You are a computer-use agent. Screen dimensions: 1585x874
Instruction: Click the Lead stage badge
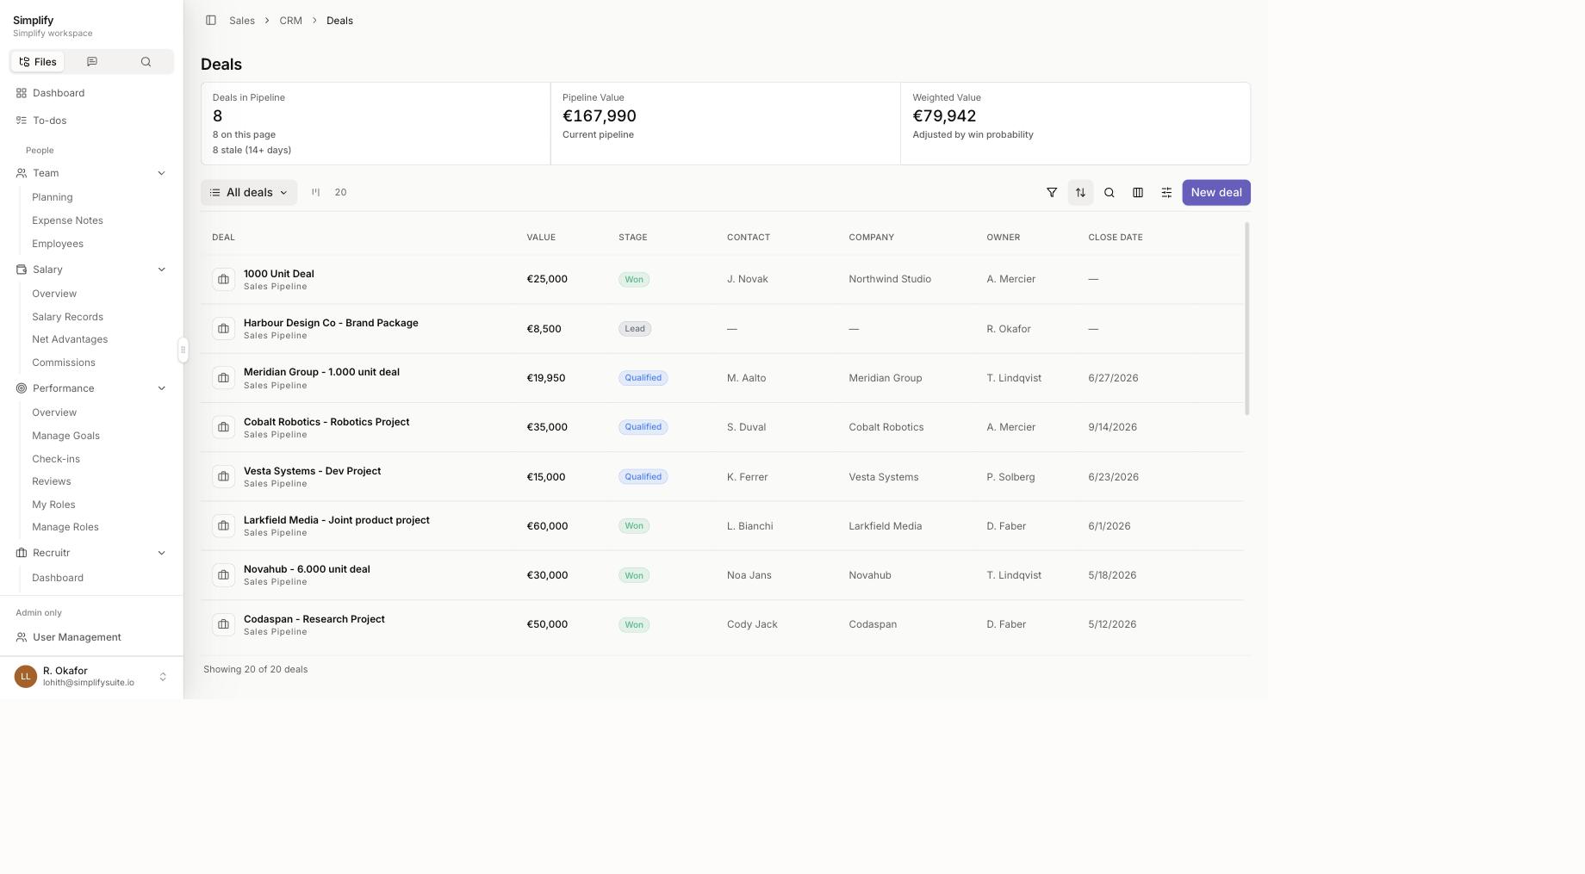coord(635,329)
